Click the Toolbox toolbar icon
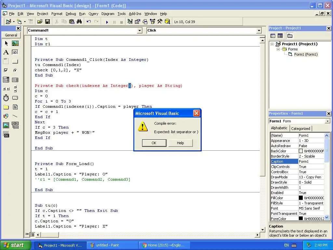Screen dimensions: 333x250 [160, 22]
